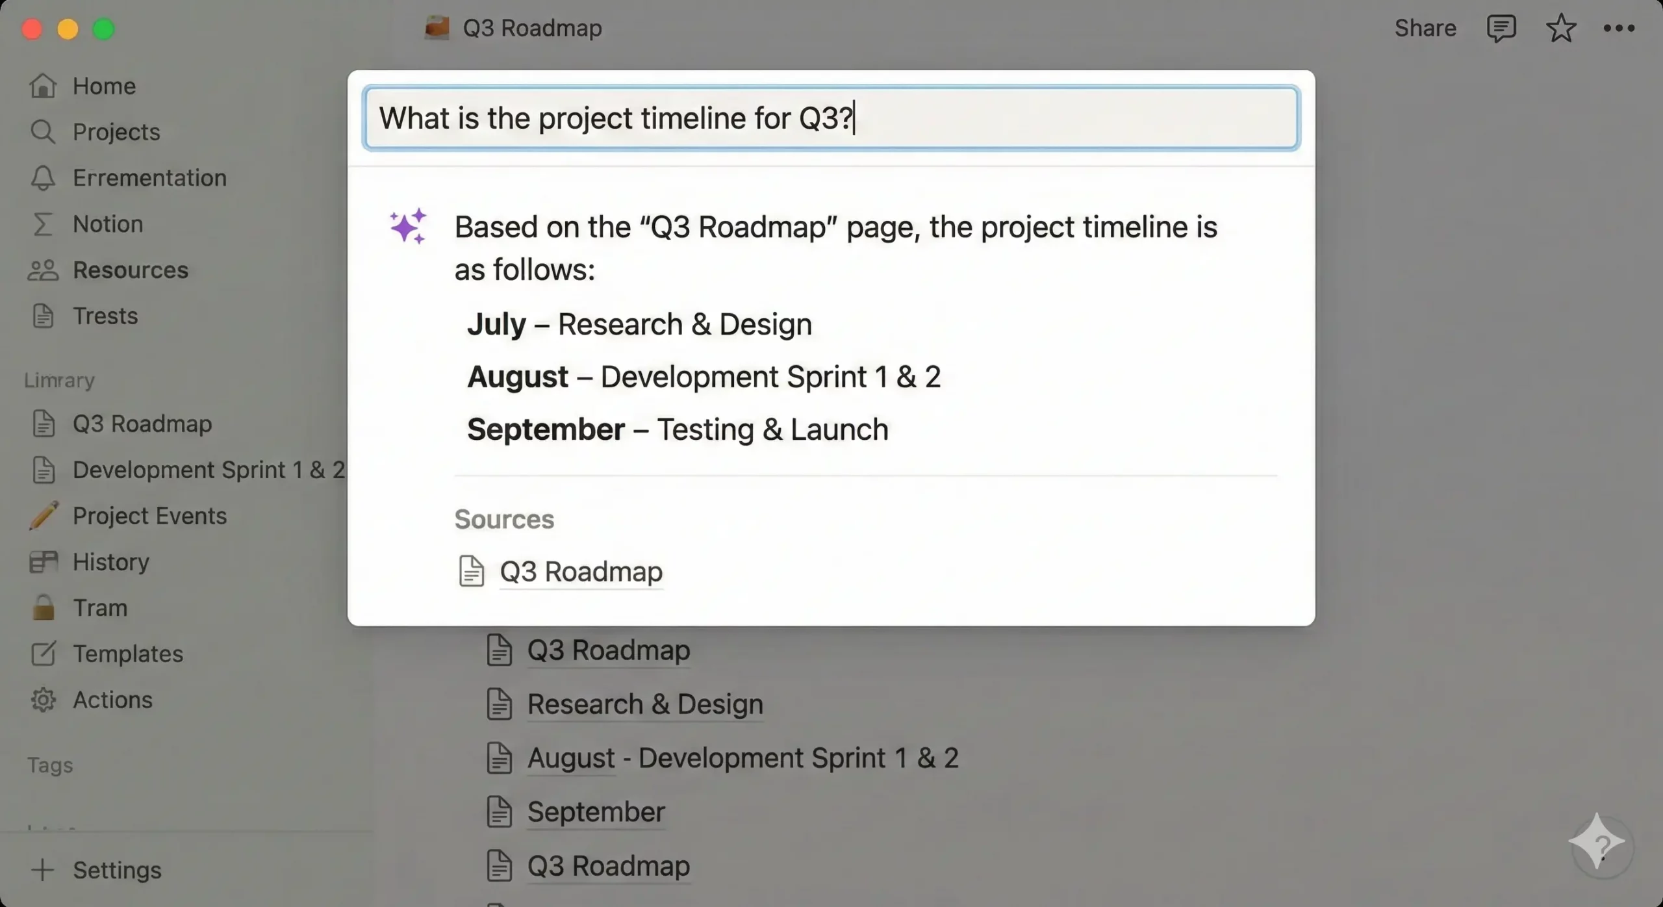Open the Q3 Roadmap source link
The width and height of the screenshot is (1663, 907).
point(581,572)
